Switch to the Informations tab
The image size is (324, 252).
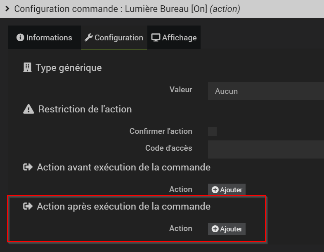coord(45,37)
